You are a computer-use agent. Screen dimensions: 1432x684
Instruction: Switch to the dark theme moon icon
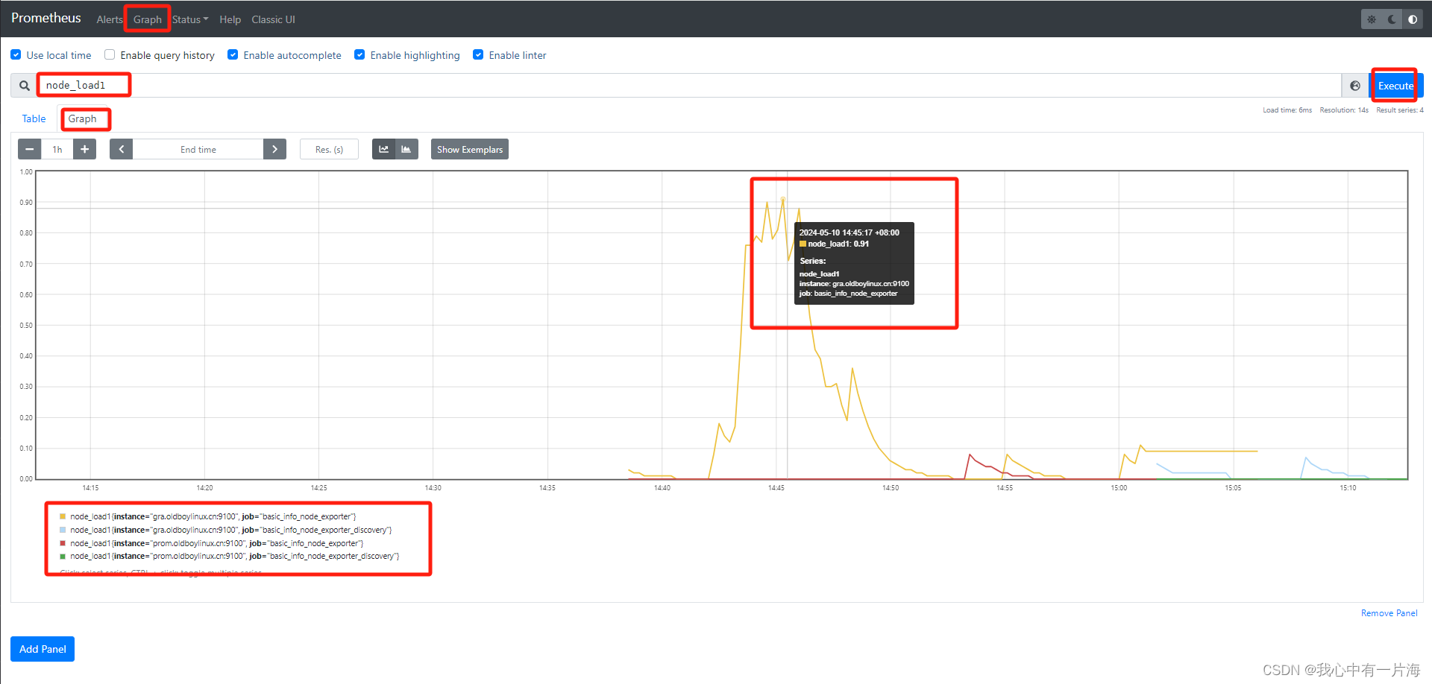[x=1392, y=19]
